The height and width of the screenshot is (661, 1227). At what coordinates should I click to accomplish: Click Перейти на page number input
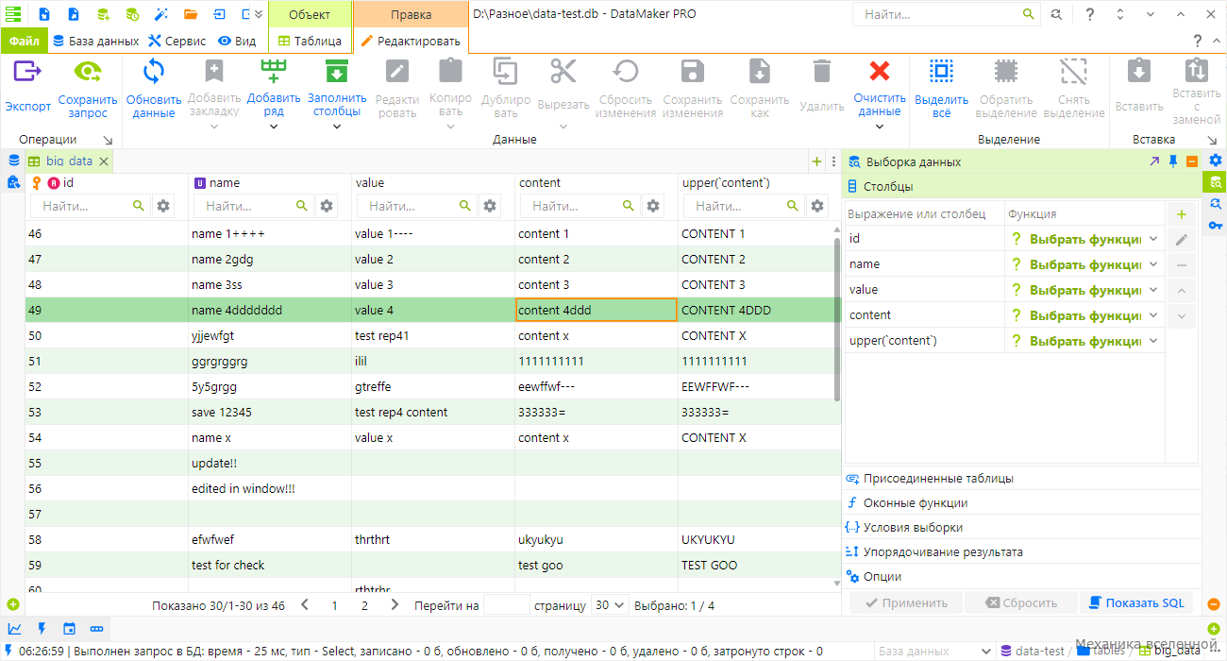[506, 605]
